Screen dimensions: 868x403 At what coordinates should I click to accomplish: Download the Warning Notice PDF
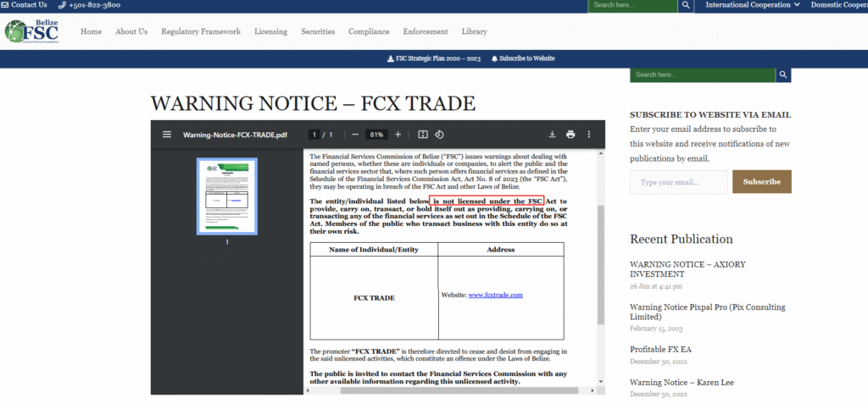(x=552, y=135)
